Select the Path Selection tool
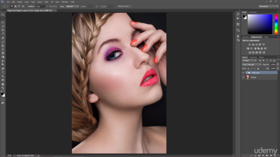280x157 pixels. point(3,76)
